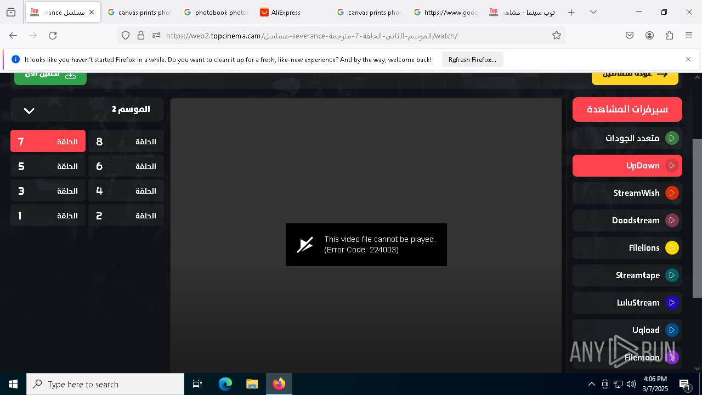Viewport: 702px width, 395px height.
Task: Show hidden system tray icons
Action: [591, 384]
